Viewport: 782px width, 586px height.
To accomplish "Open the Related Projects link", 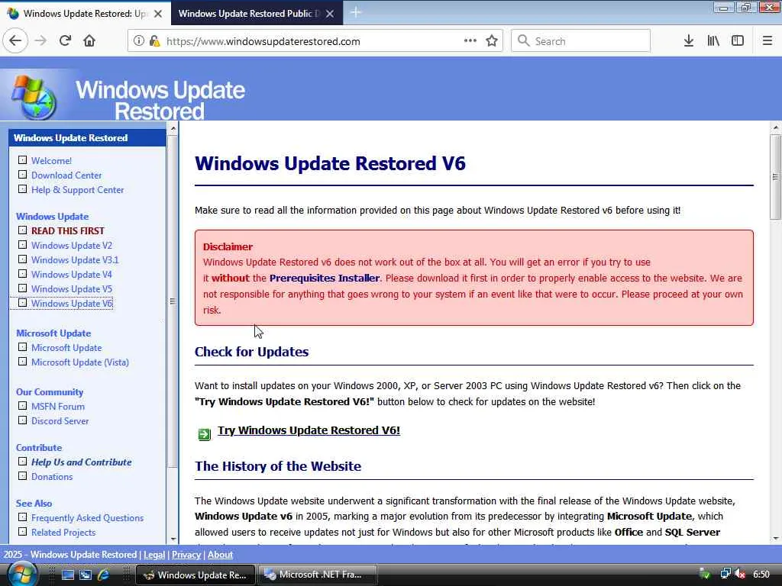I will pos(63,532).
